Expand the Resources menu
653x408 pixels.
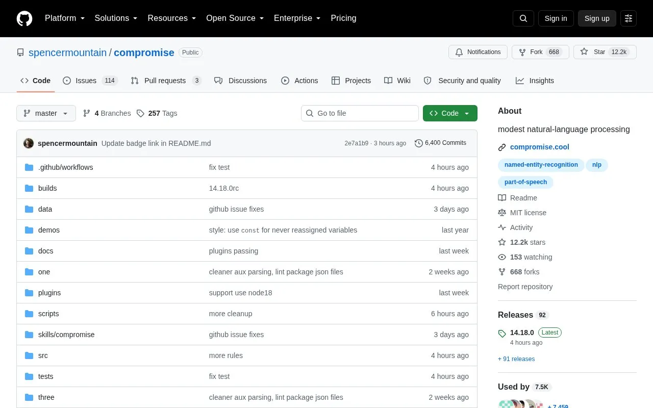(x=172, y=18)
